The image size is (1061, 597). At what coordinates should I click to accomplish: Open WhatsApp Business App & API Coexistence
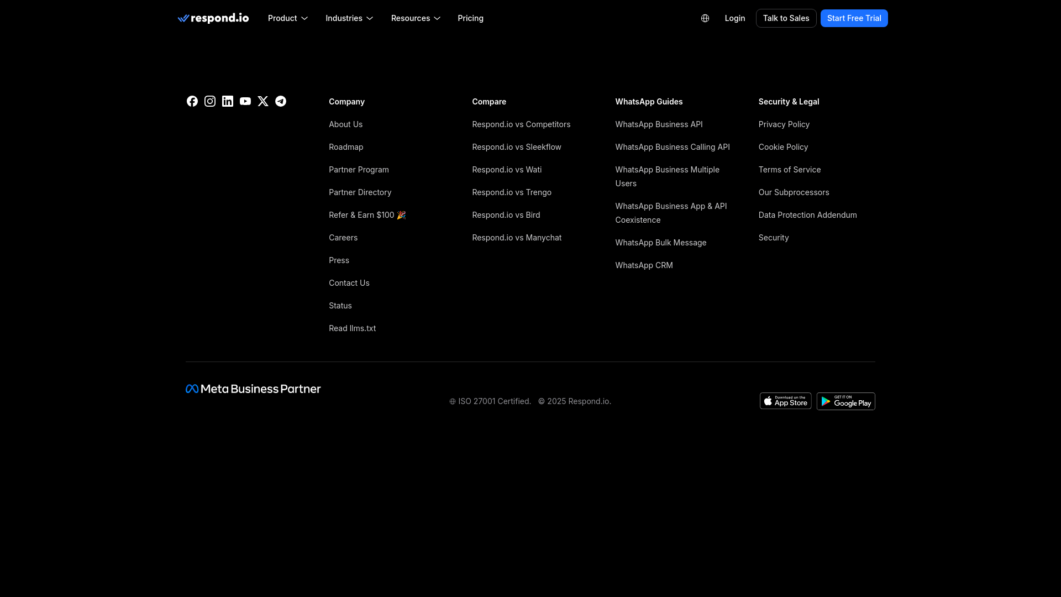pyautogui.click(x=671, y=213)
